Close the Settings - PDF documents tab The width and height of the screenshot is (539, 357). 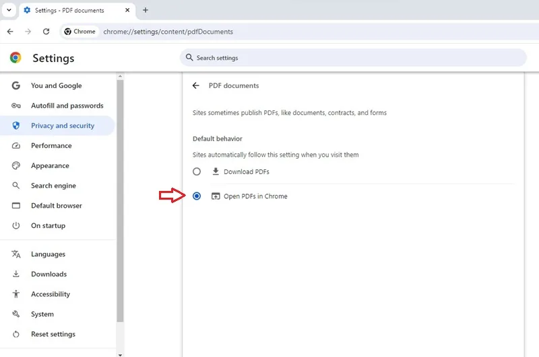tap(127, 10)
